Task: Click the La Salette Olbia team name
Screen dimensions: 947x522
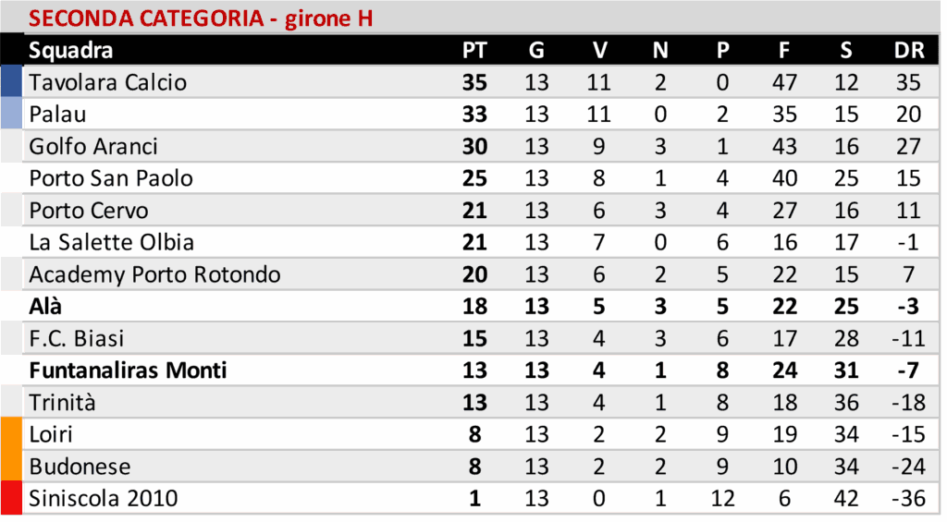Action: coord(111,243)
